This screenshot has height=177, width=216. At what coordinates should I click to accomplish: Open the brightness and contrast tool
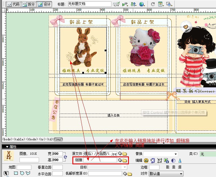click(173, 161)
